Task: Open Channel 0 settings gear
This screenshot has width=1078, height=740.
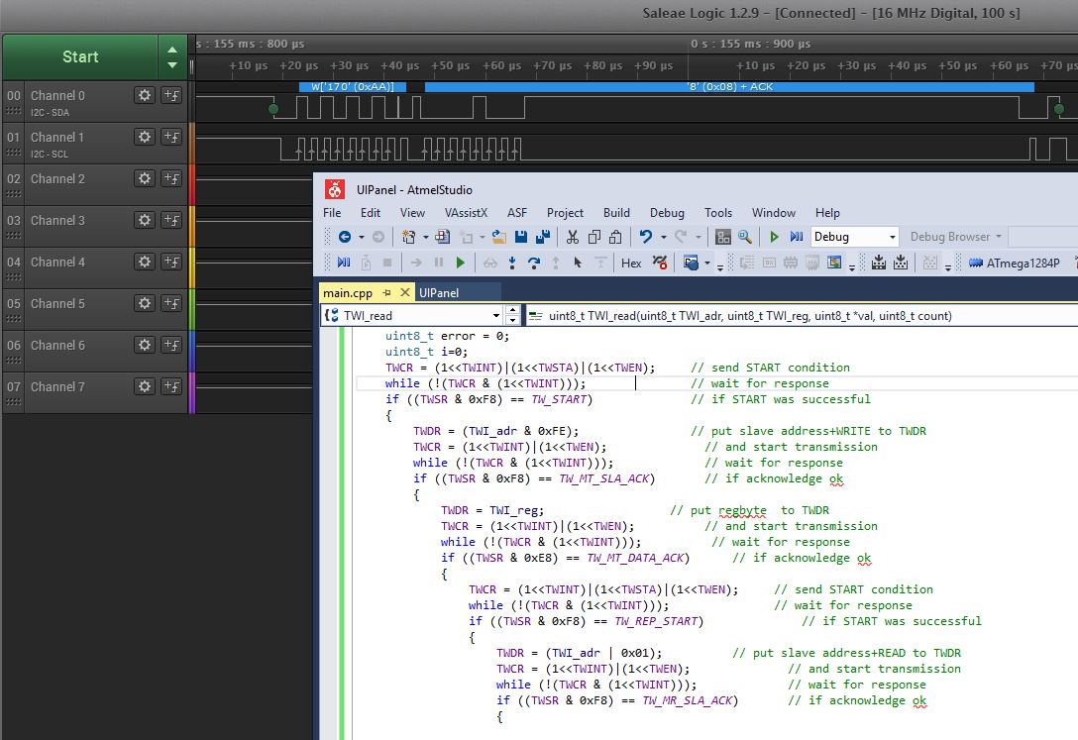Action: coord(145,95)
